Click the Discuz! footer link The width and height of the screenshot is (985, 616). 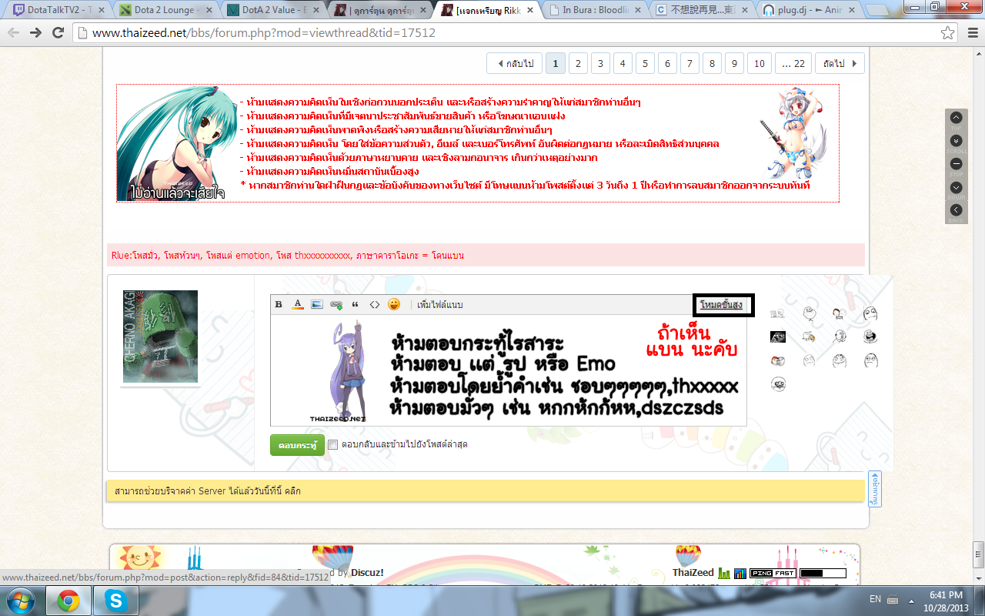pyautogui.click(x=367, y=572)
